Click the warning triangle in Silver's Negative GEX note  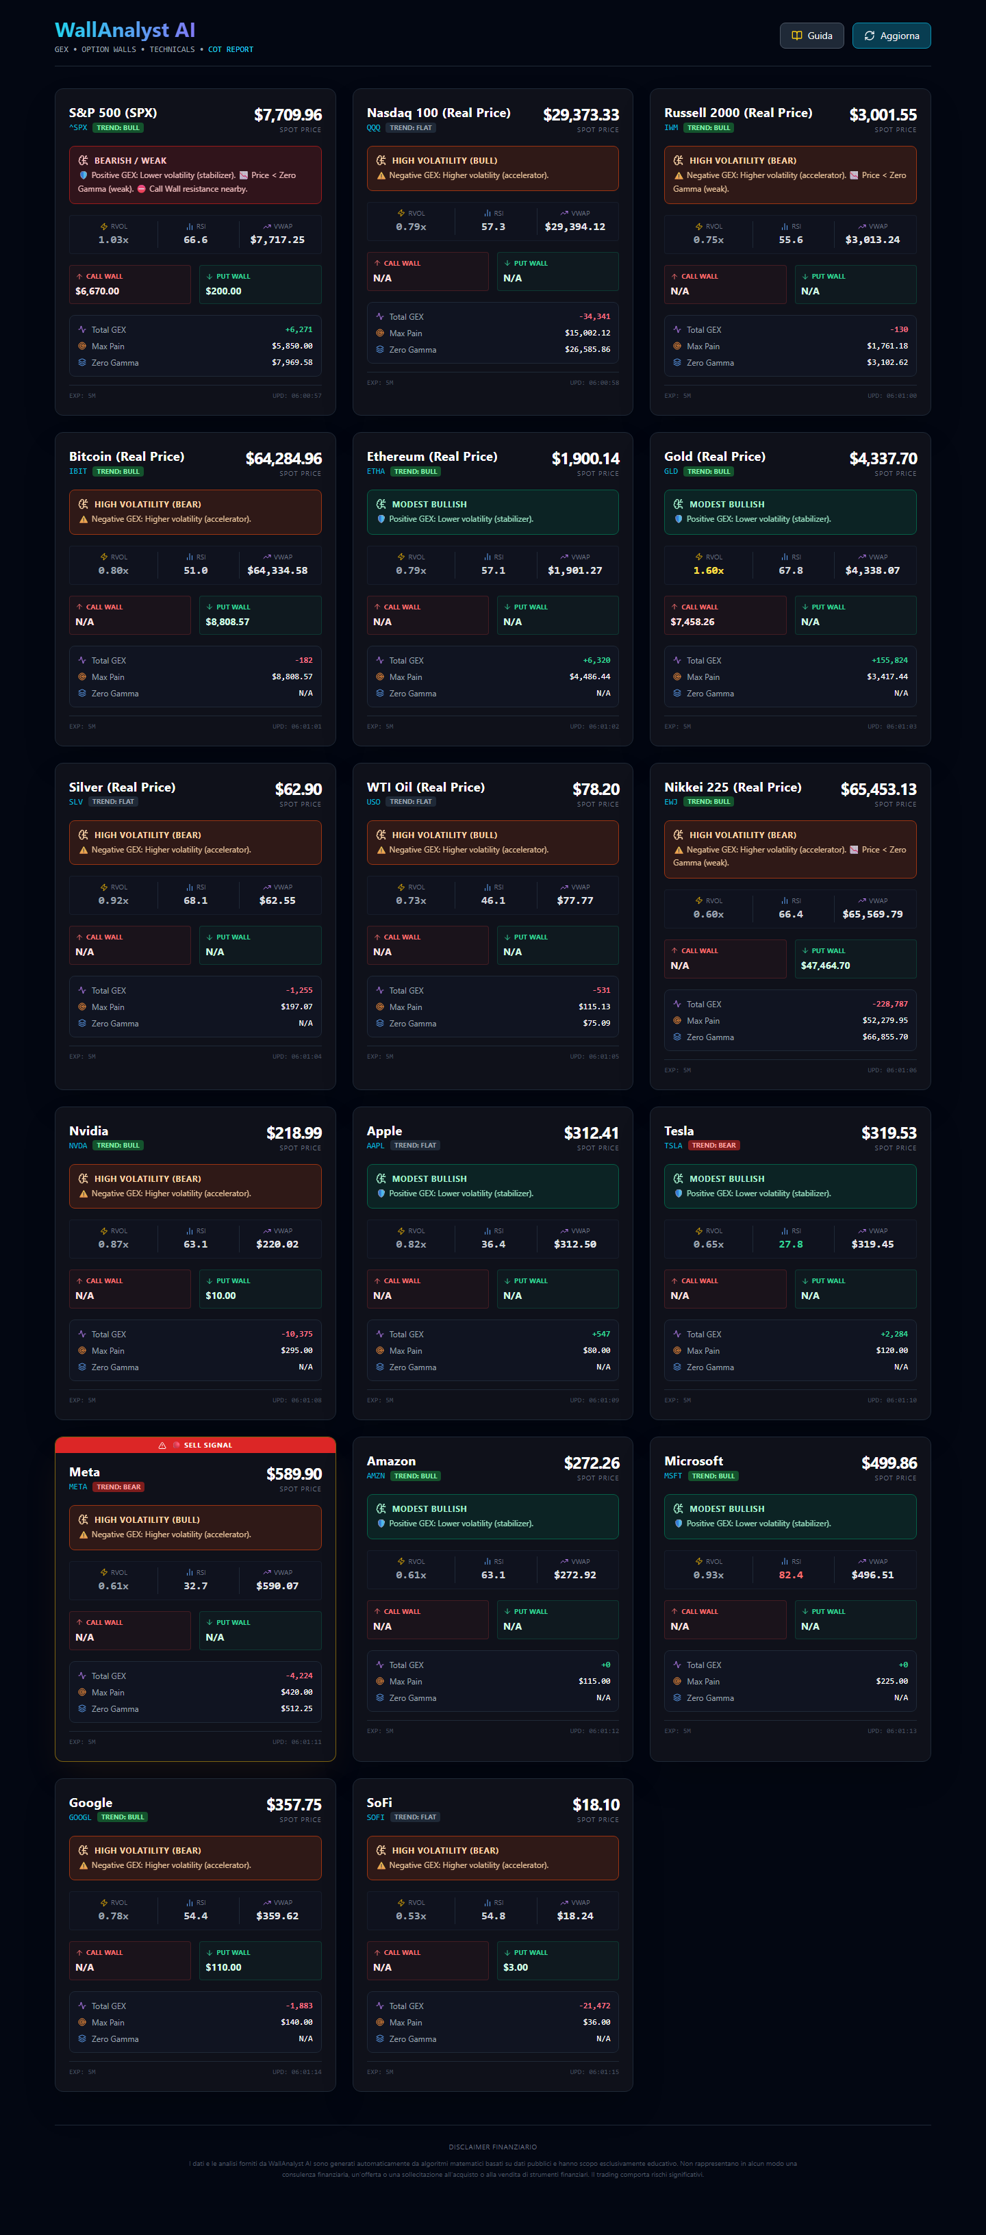click(x=84, y=849)
